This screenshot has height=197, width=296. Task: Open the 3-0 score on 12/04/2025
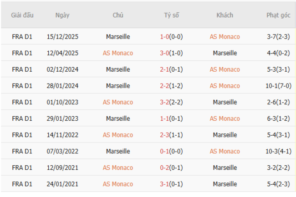pos(164,53)
